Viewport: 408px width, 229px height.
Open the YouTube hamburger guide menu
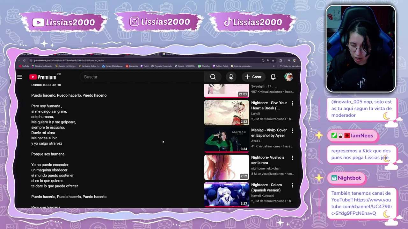(20, 77)
